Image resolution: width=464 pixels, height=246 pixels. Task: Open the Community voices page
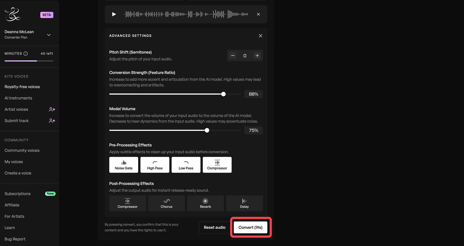pos(22,150)
